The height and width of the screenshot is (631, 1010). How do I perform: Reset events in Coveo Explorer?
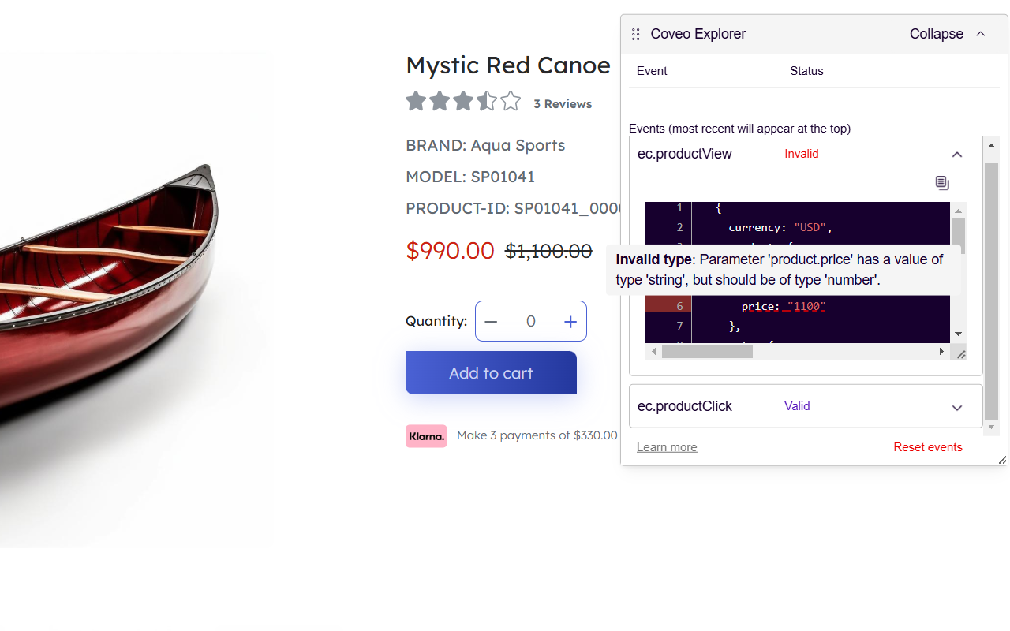pos(927,447)
